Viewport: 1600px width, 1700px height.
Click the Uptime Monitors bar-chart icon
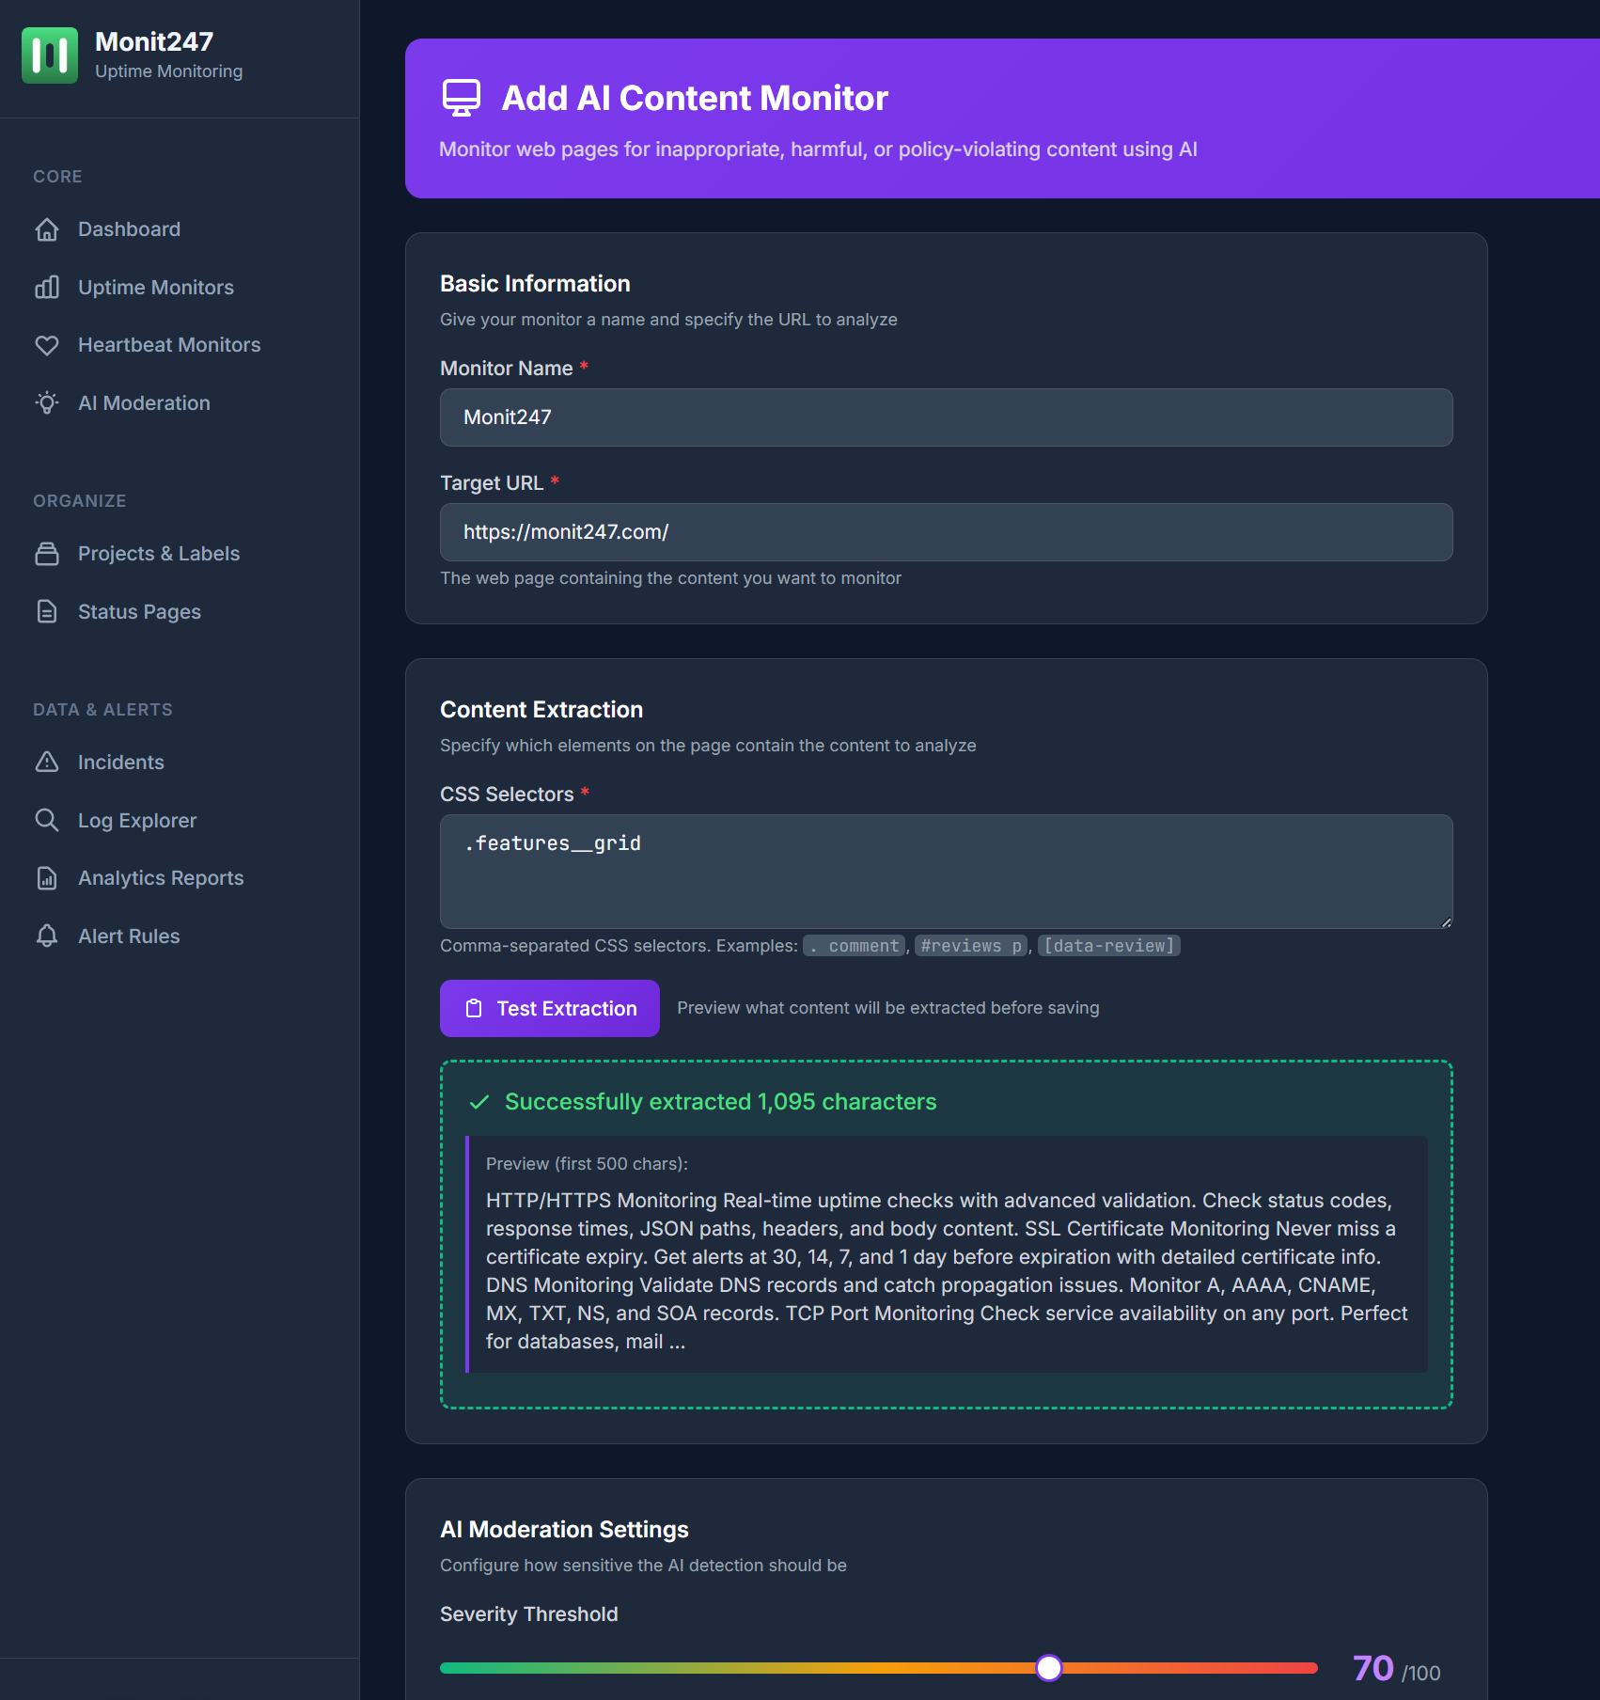[48, 287]
